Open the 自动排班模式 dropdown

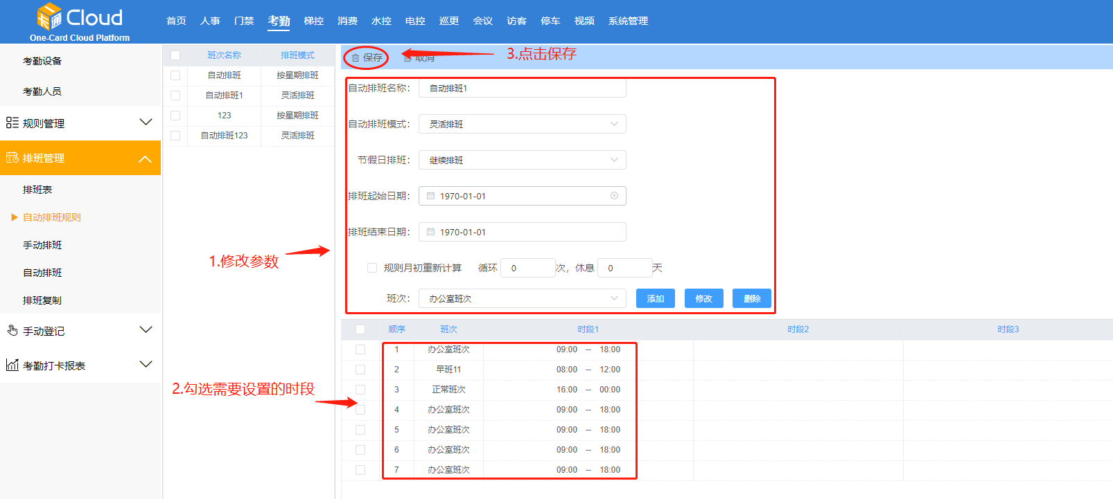pos(522,124)
